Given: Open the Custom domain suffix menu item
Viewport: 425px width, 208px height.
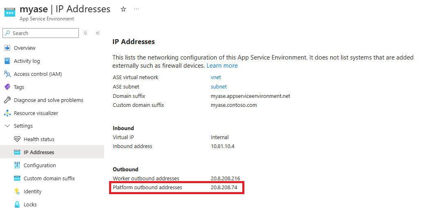Looking at the screenshot, I should pyautogui.click(x=49, y=179).
